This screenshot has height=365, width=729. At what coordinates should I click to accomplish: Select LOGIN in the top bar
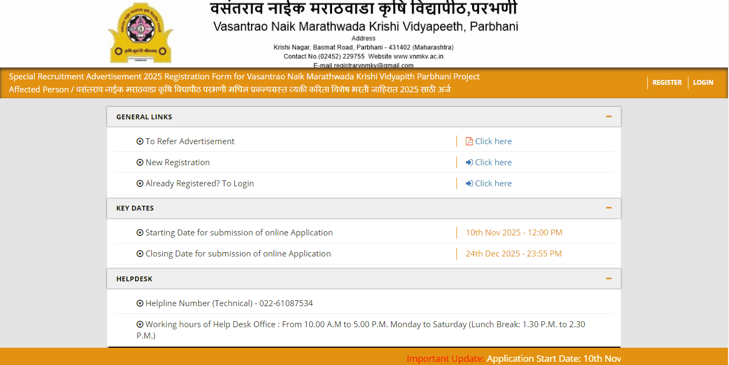(x=703, y=82)
